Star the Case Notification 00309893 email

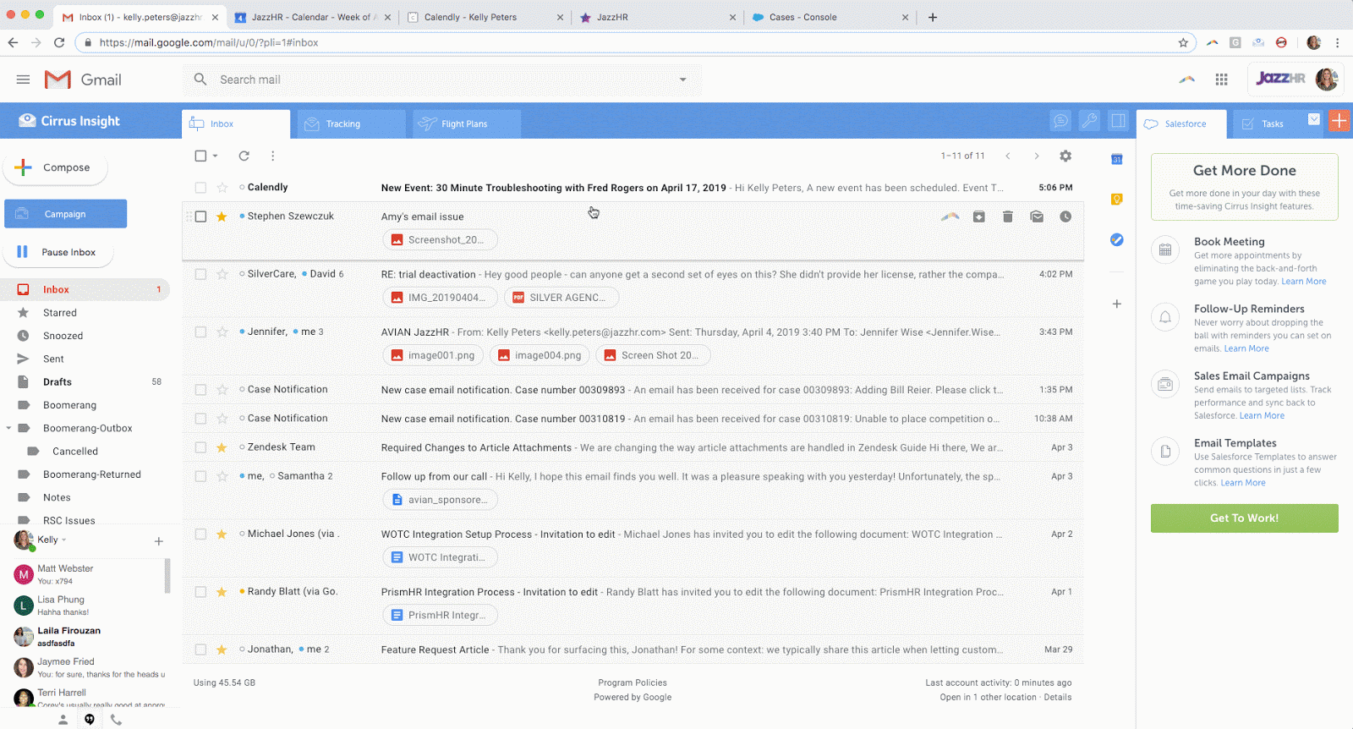coord(222,390)
